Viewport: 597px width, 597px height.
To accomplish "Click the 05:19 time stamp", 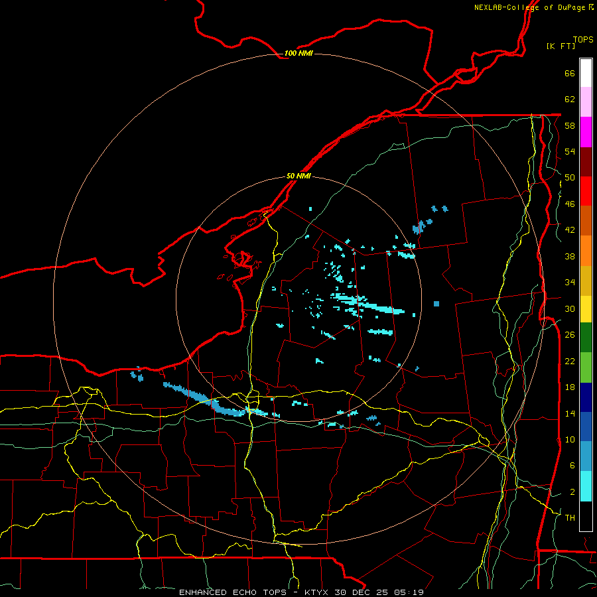I will (409, 592).
